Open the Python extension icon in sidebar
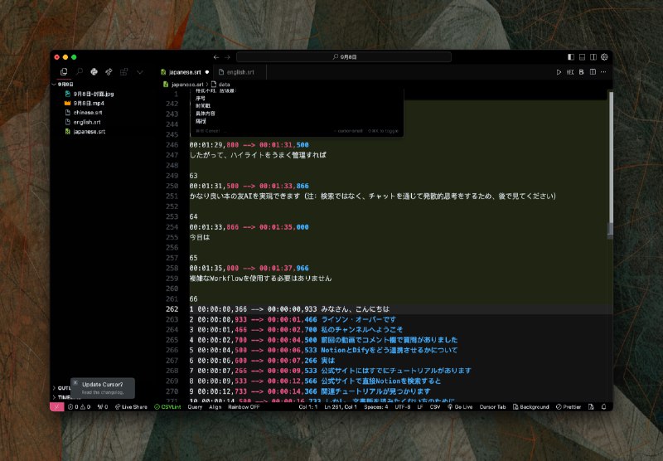Image resolution: width=663 pixels, height=461 pixels. click(x=94, y=72)
